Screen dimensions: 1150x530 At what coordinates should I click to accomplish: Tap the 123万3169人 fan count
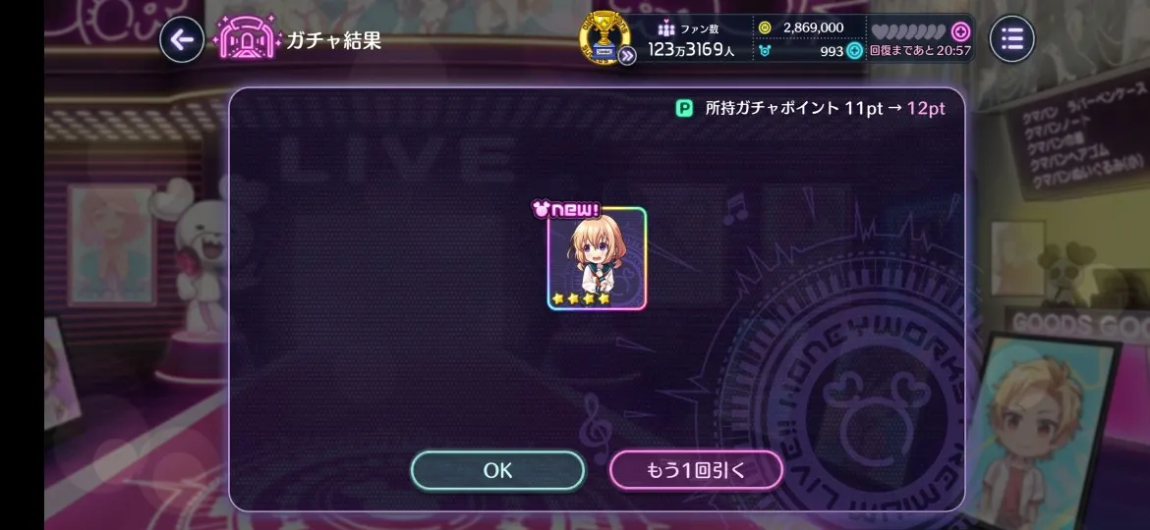690,50
